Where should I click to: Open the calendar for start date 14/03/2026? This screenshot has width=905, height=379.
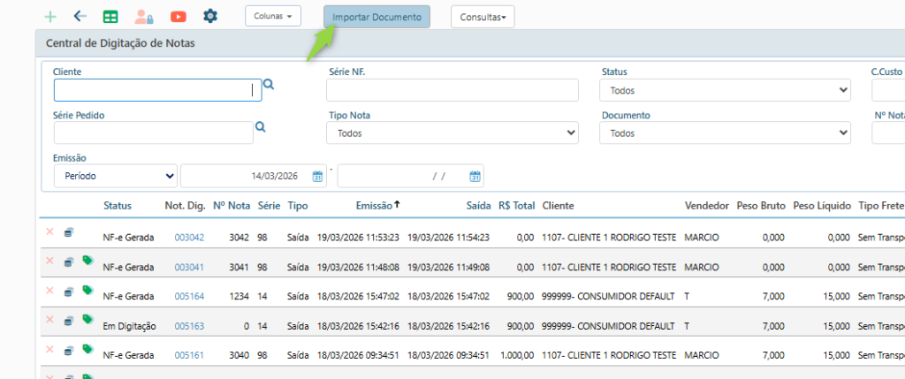coord(317,176)
